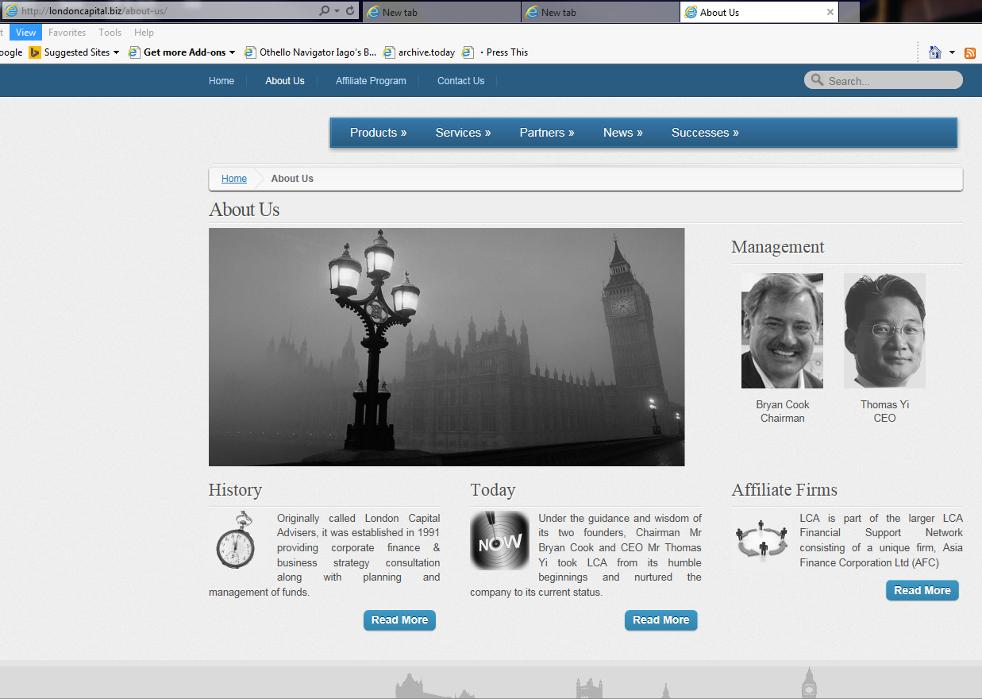The image size is (982, 699).
Task: Click the NOW icon under Today
Action: point(499,540)
